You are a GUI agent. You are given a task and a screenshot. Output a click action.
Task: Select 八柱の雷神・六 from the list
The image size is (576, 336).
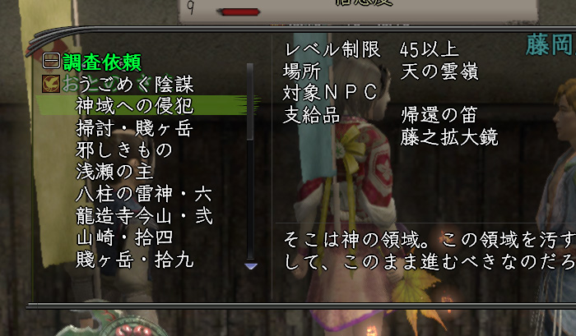144,194
